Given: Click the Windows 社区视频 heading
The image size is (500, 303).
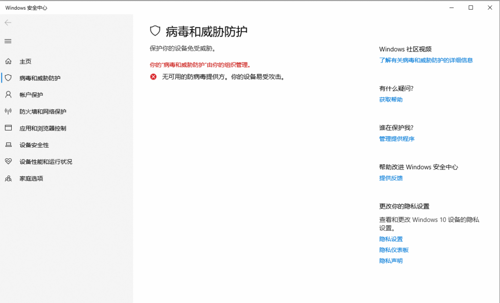Looking at the screenshot, I should pyautogui.click(x=405, y=49).
